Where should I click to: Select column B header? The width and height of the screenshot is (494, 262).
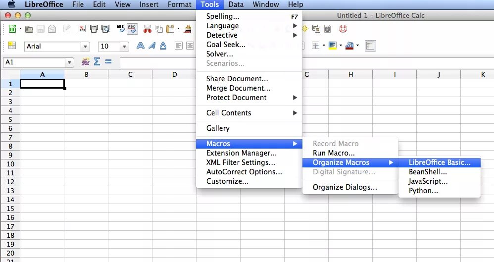click(86, 75)
